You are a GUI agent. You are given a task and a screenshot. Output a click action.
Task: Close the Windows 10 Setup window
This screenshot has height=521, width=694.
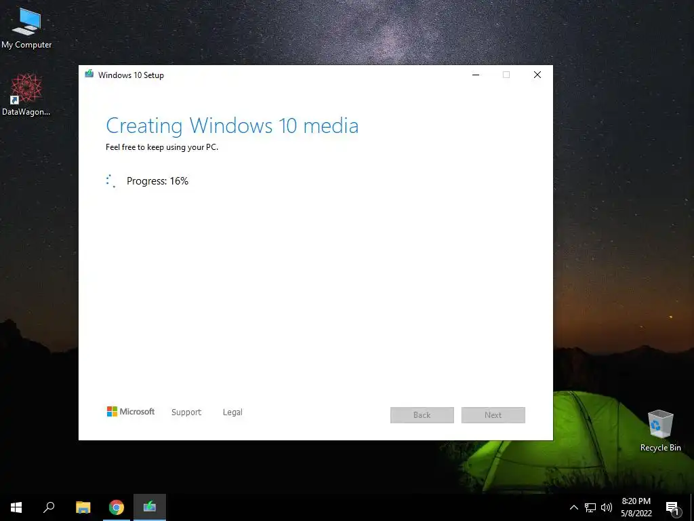pyautogui.click(x=537, y=75)
